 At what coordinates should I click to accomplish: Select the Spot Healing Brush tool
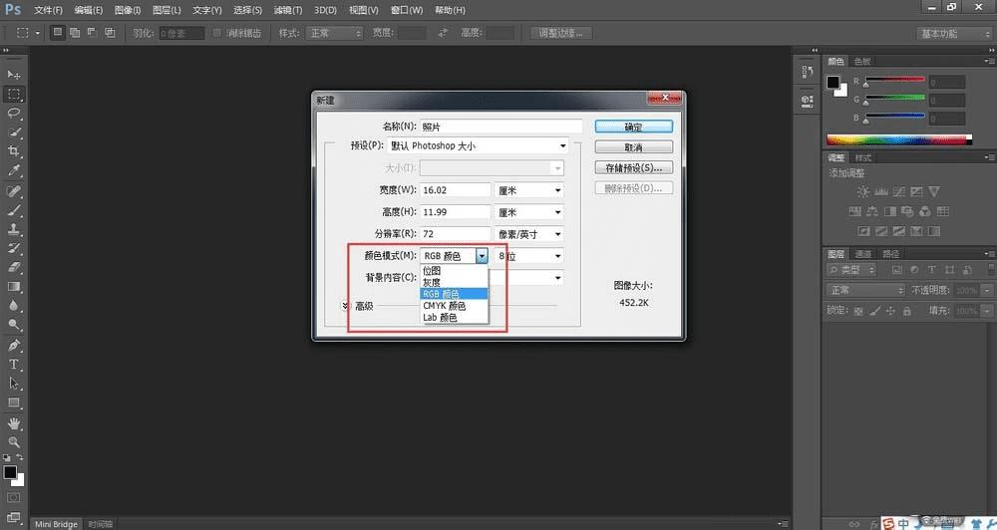pos(13,191)
